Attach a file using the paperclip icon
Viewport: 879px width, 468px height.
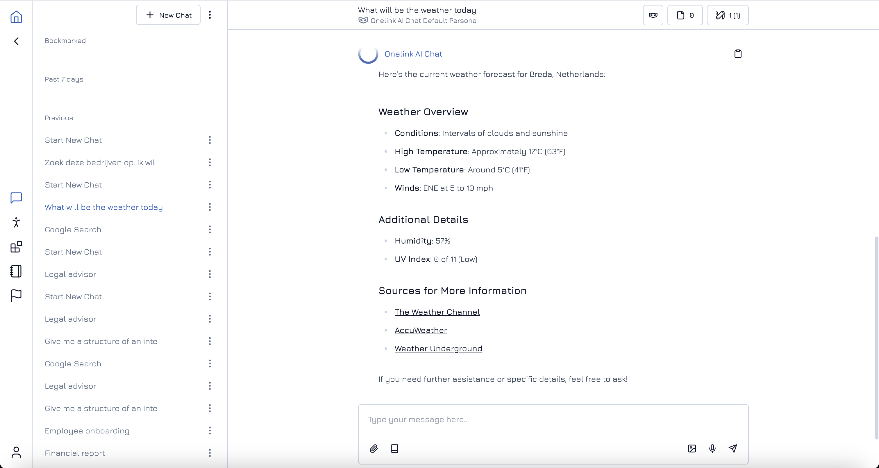click(x=374, y=449)
